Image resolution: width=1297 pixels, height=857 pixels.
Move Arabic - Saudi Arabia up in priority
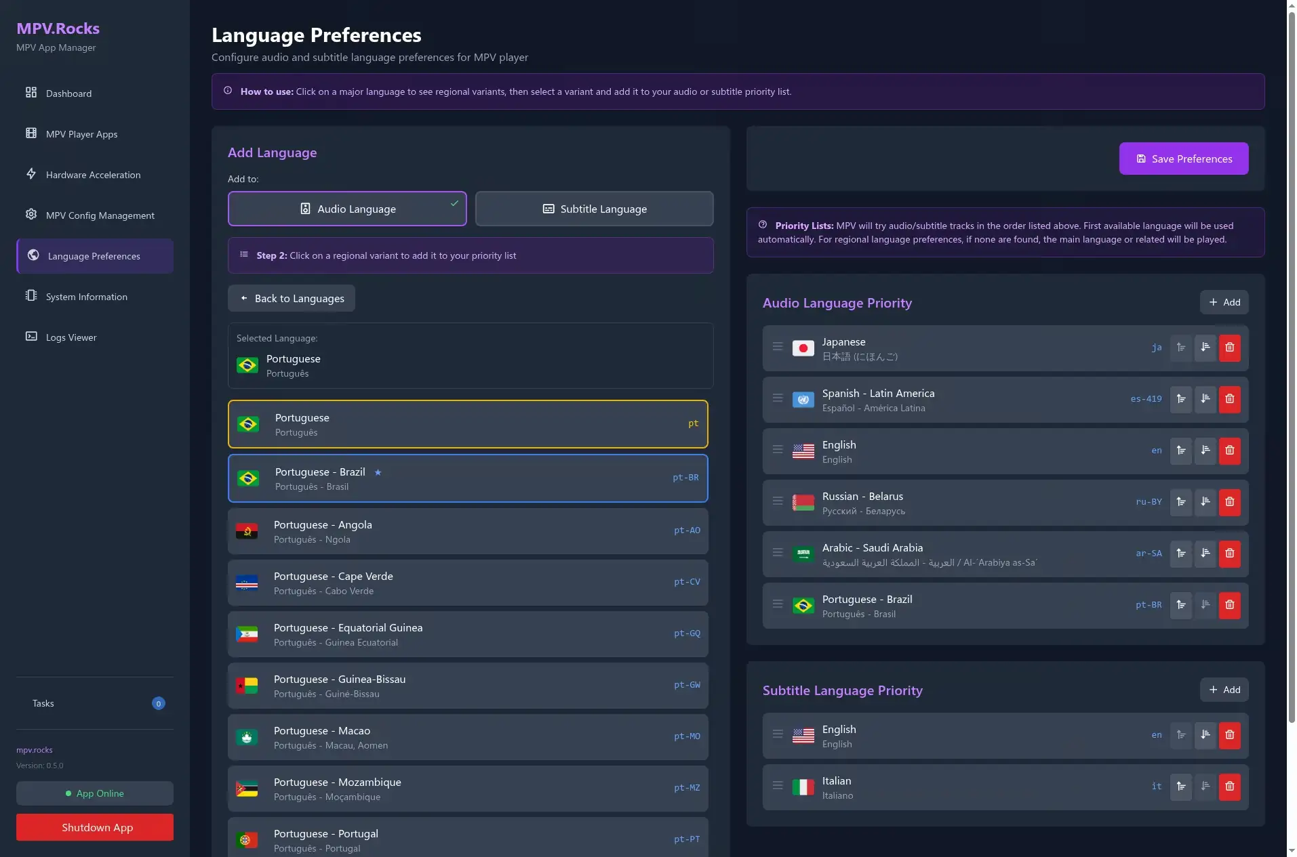tap(1180, 553)
